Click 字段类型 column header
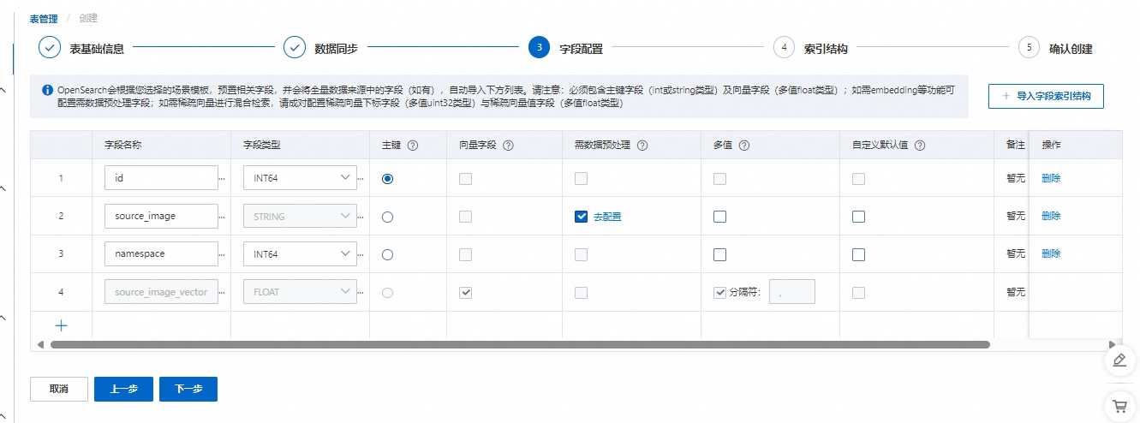Viewport: 1140px width, 423px height. pos(261,146)
